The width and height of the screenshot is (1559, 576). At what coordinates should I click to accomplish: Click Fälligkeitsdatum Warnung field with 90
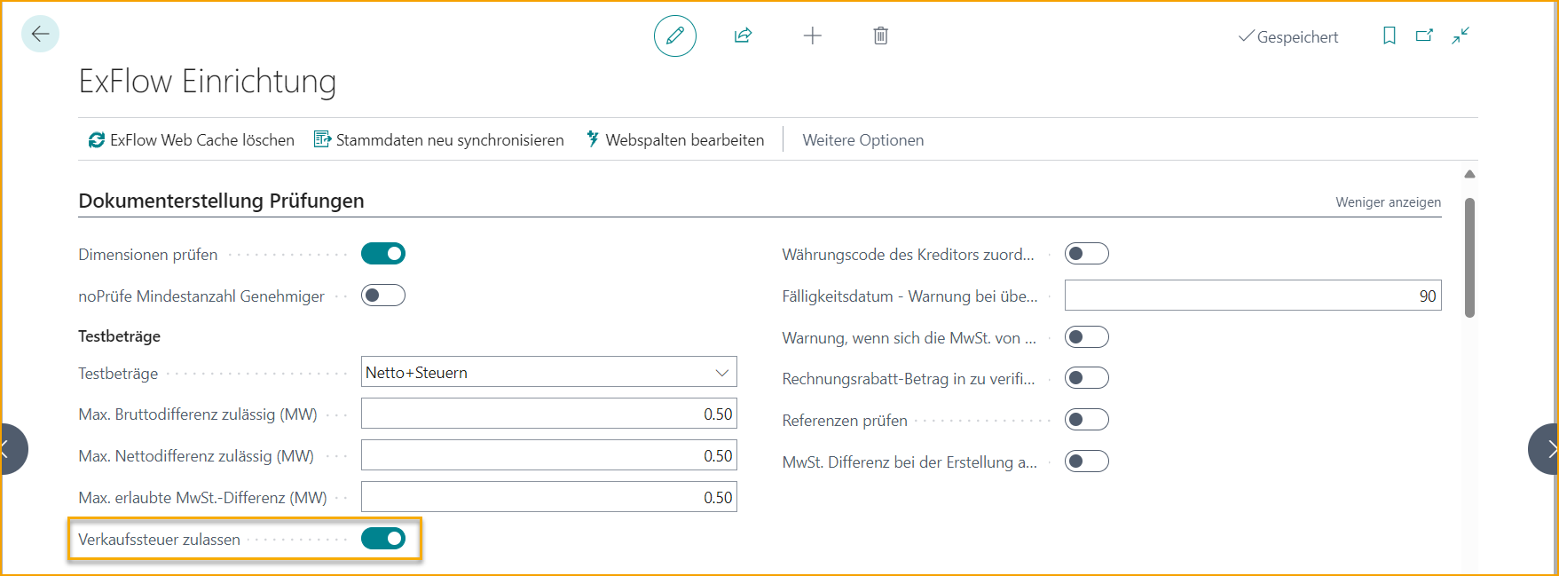pyautogui.click(x=1253, y=296)
